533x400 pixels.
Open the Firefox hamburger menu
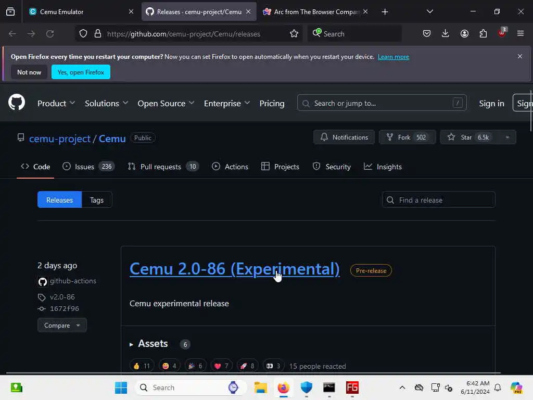(521, 33)
